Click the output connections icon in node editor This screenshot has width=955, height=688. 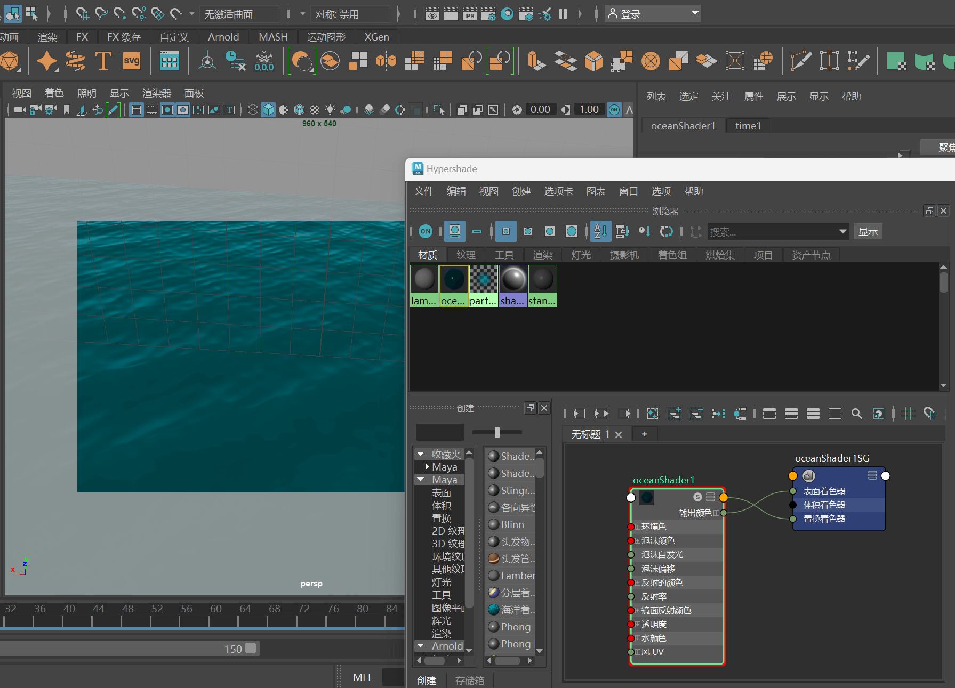[x=624, y=414]
